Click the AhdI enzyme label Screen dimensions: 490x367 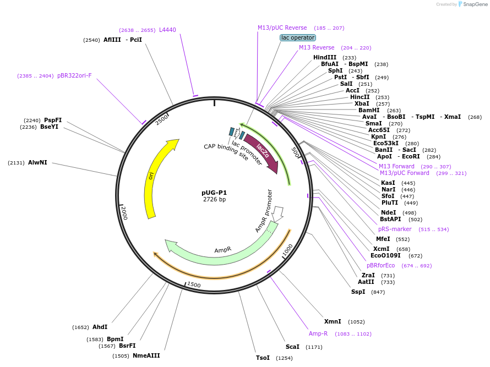100,327
